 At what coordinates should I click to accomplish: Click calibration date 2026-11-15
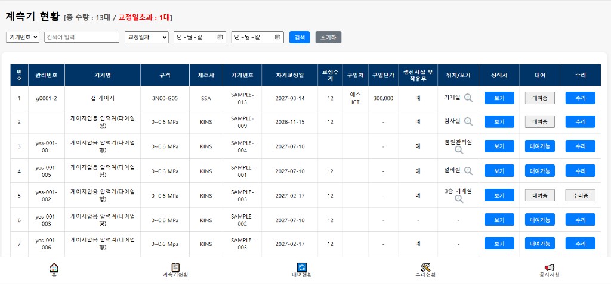click(x=289, y=122)
